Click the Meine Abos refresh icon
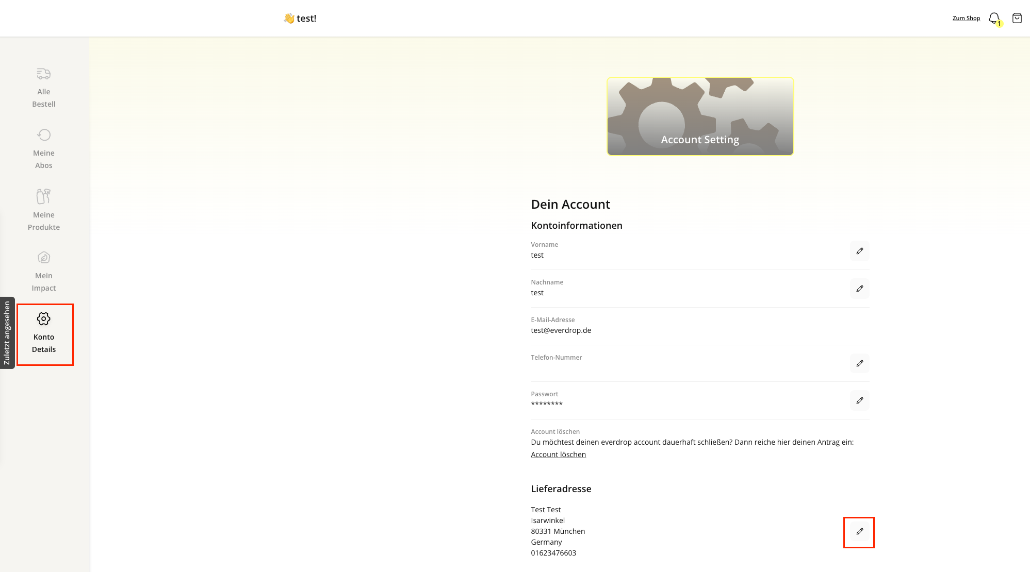The width and height of the screenshot is (1030, 572). 44,135
